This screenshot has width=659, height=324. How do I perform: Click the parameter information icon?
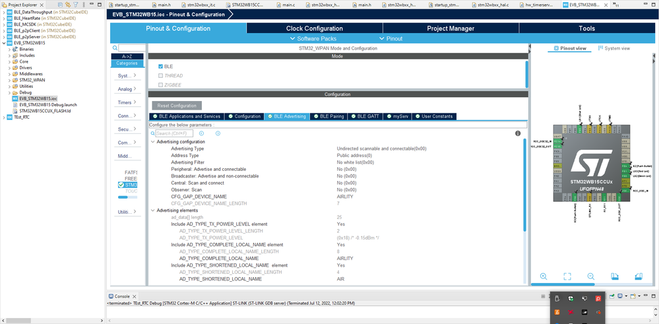(518, 133)
